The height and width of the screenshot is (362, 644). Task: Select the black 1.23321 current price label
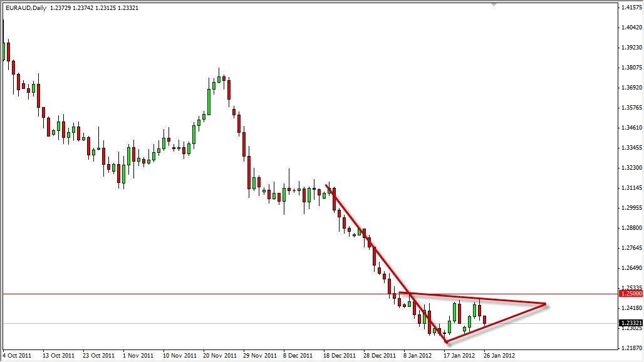[x=631, y=323]
